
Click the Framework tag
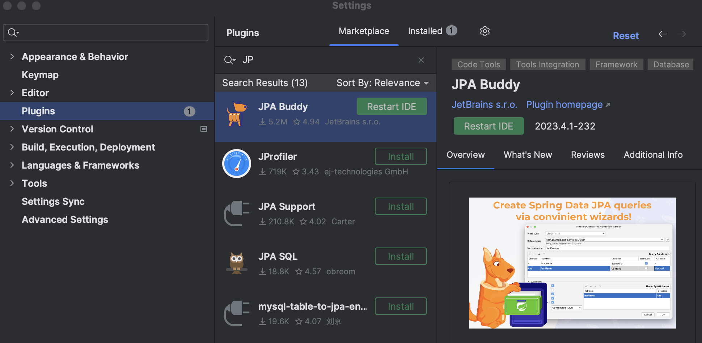click(617, 64)
